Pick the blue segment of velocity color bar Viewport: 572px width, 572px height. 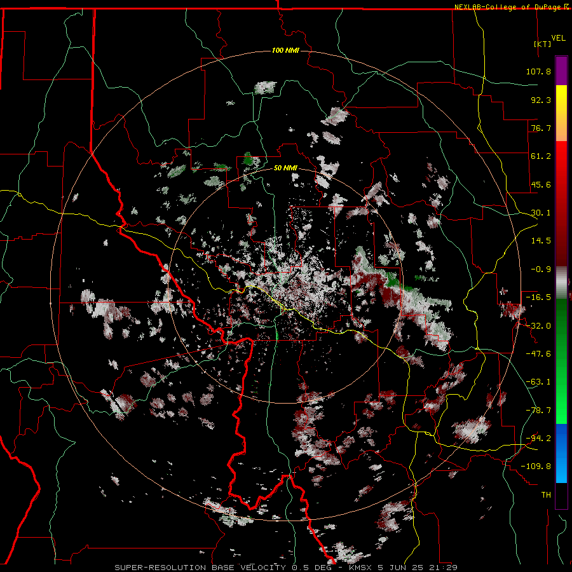(561, 453)
